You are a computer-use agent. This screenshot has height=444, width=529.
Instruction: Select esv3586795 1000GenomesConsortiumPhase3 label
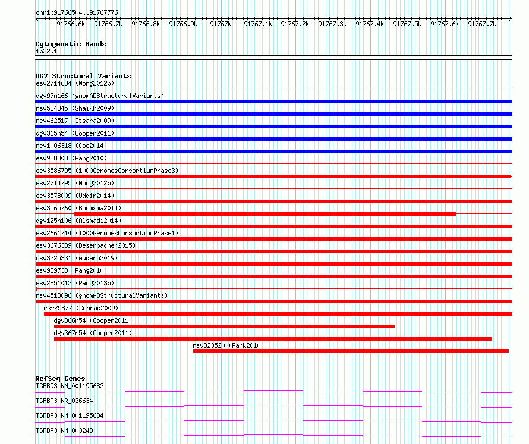coord(107,171)
